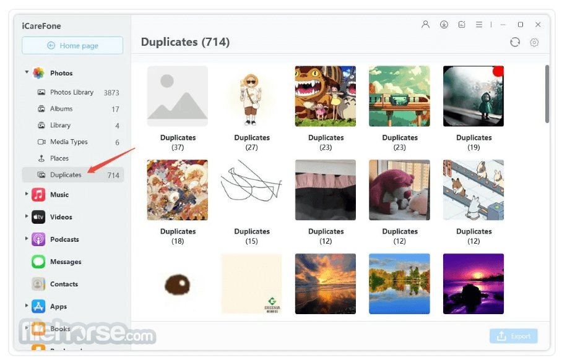
Task: Select Media Types in sidebar
Action: pyautogui.click(x=73, y=142)
